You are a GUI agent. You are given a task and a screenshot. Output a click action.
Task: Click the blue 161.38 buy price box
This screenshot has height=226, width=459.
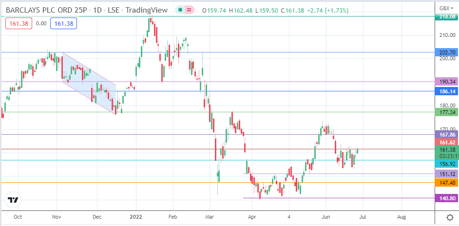(63, 23)
